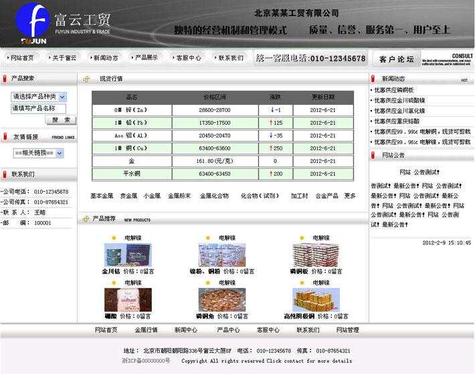
Task: Click the 平水铜 table cell
Action: pyautogui.click(x=132, y=174)
